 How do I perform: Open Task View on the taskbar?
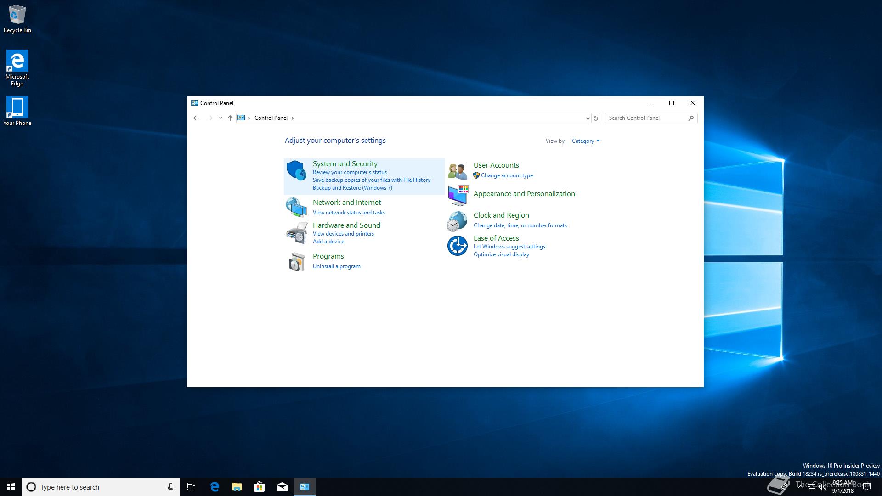pyautogui.click(x=191, y=487)
